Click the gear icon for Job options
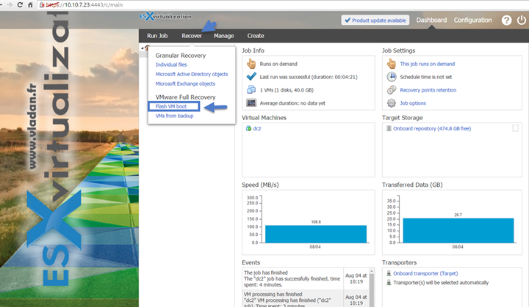 [x=392, y=103]
